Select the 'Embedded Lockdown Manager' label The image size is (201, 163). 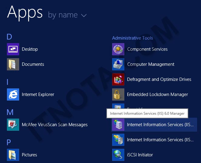(x=157, y=94)
